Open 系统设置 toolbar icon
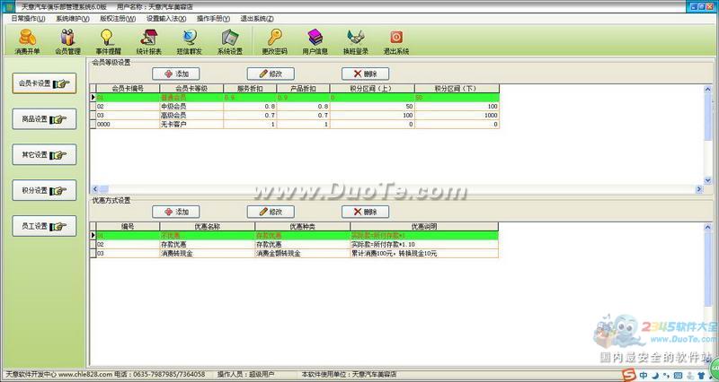This screenshot has width=719, height=382. [x=230, y=40]
